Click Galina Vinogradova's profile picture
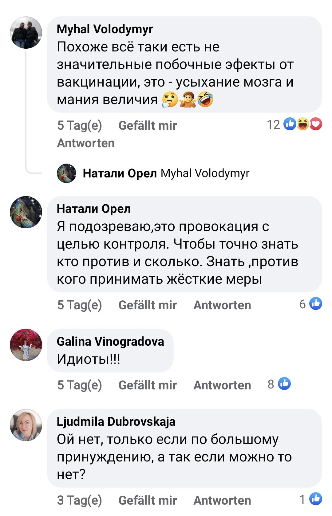 (x=26, y=345)
